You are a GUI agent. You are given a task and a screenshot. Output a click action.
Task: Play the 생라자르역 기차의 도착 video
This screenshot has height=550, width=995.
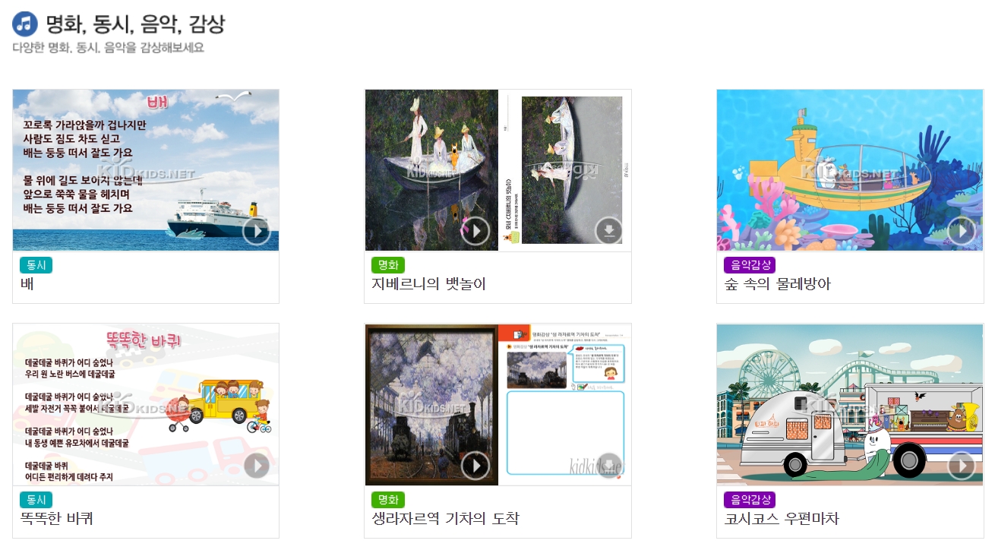point(475,466)
